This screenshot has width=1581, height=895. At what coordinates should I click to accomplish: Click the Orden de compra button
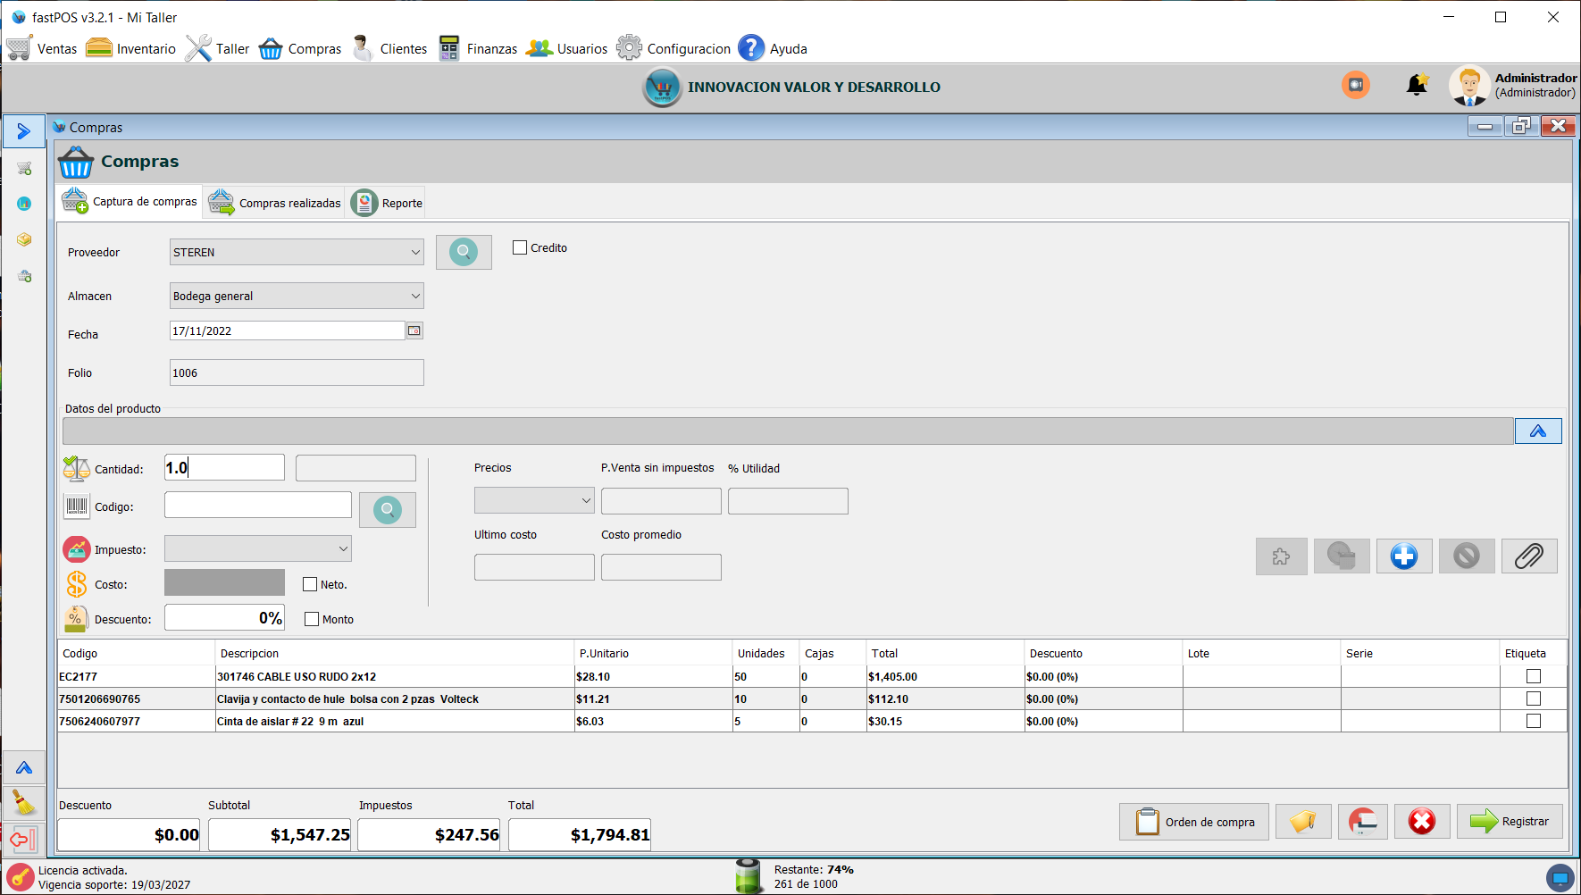click(x=1192, y=822)
